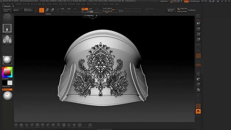The height and width of the screenshot is (130, 231).
Task: Click the BackfaceMask button
Action: [182, 11]
